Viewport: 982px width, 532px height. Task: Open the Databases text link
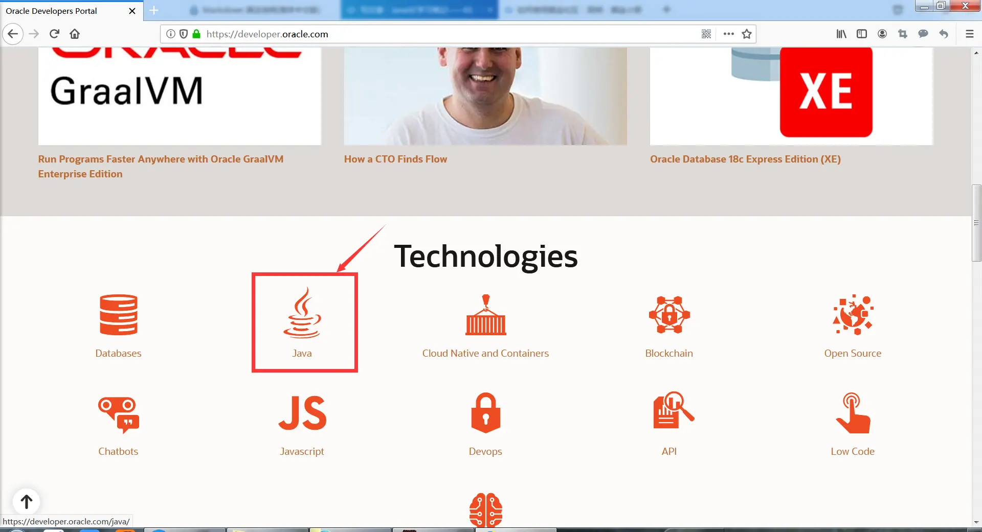pos(118,353)
